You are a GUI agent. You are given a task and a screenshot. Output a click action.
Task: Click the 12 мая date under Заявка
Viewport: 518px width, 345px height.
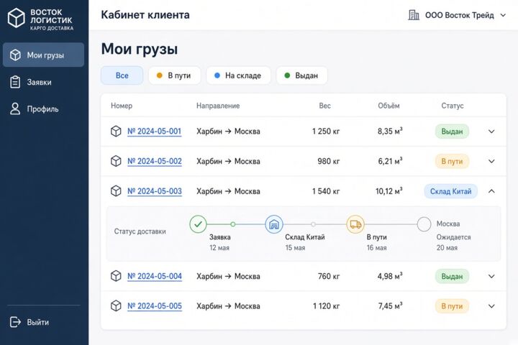219,247
